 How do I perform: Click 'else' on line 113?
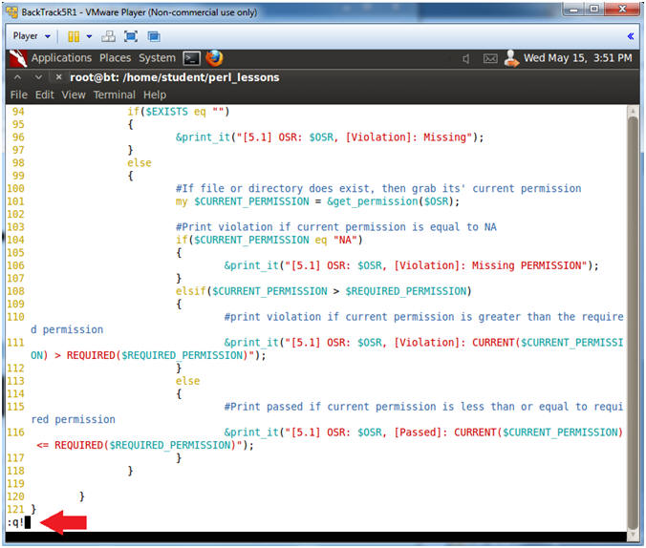[188, 381]
